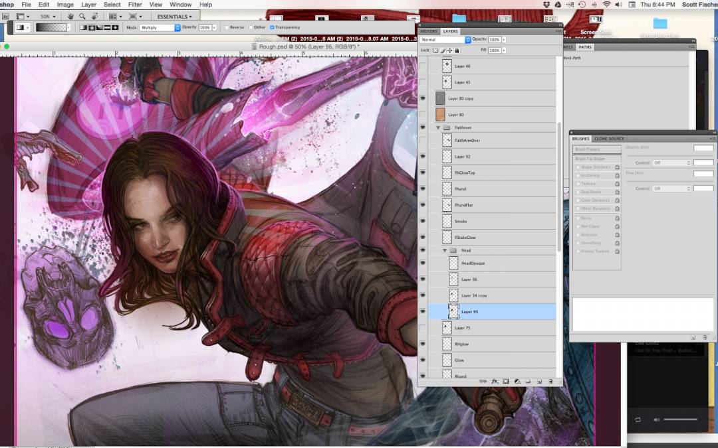Click the Radial Gradient style icon
This screenshot has width=718, height=448.
(91, 27)
